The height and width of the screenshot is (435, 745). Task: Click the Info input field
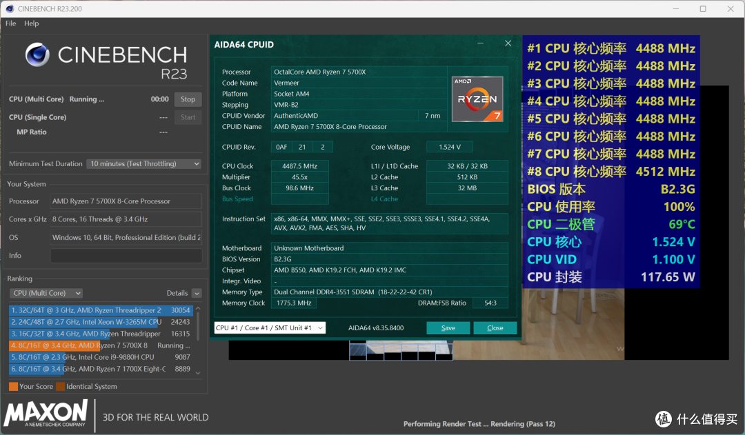126,256
